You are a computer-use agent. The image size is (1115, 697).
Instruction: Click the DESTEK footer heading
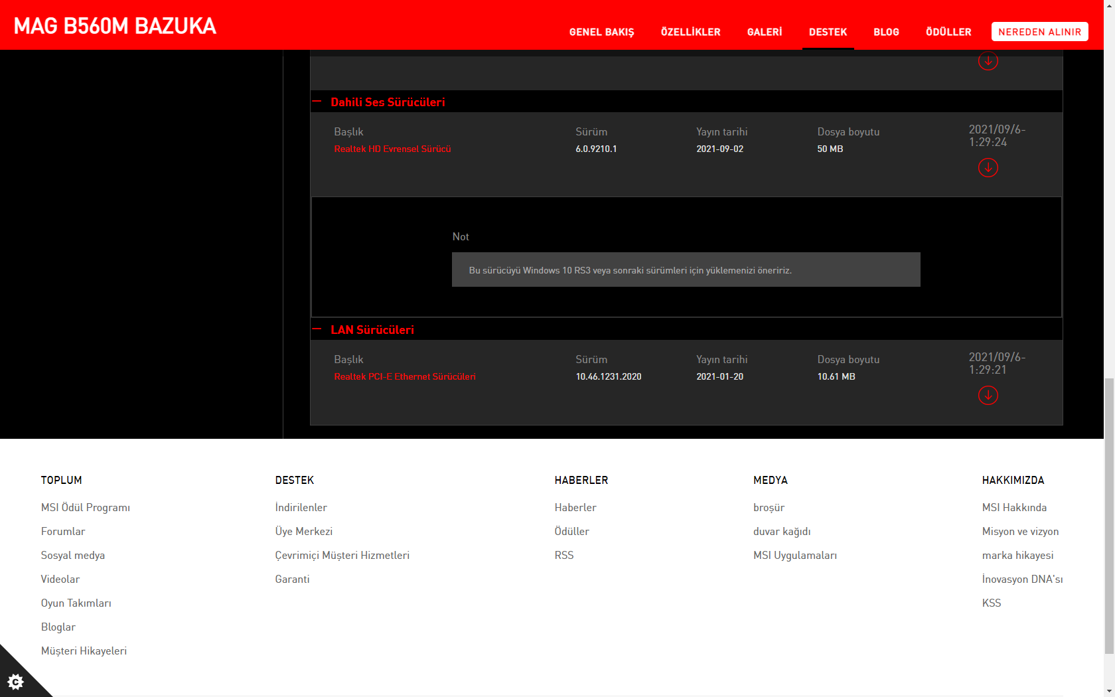point(295,480)
